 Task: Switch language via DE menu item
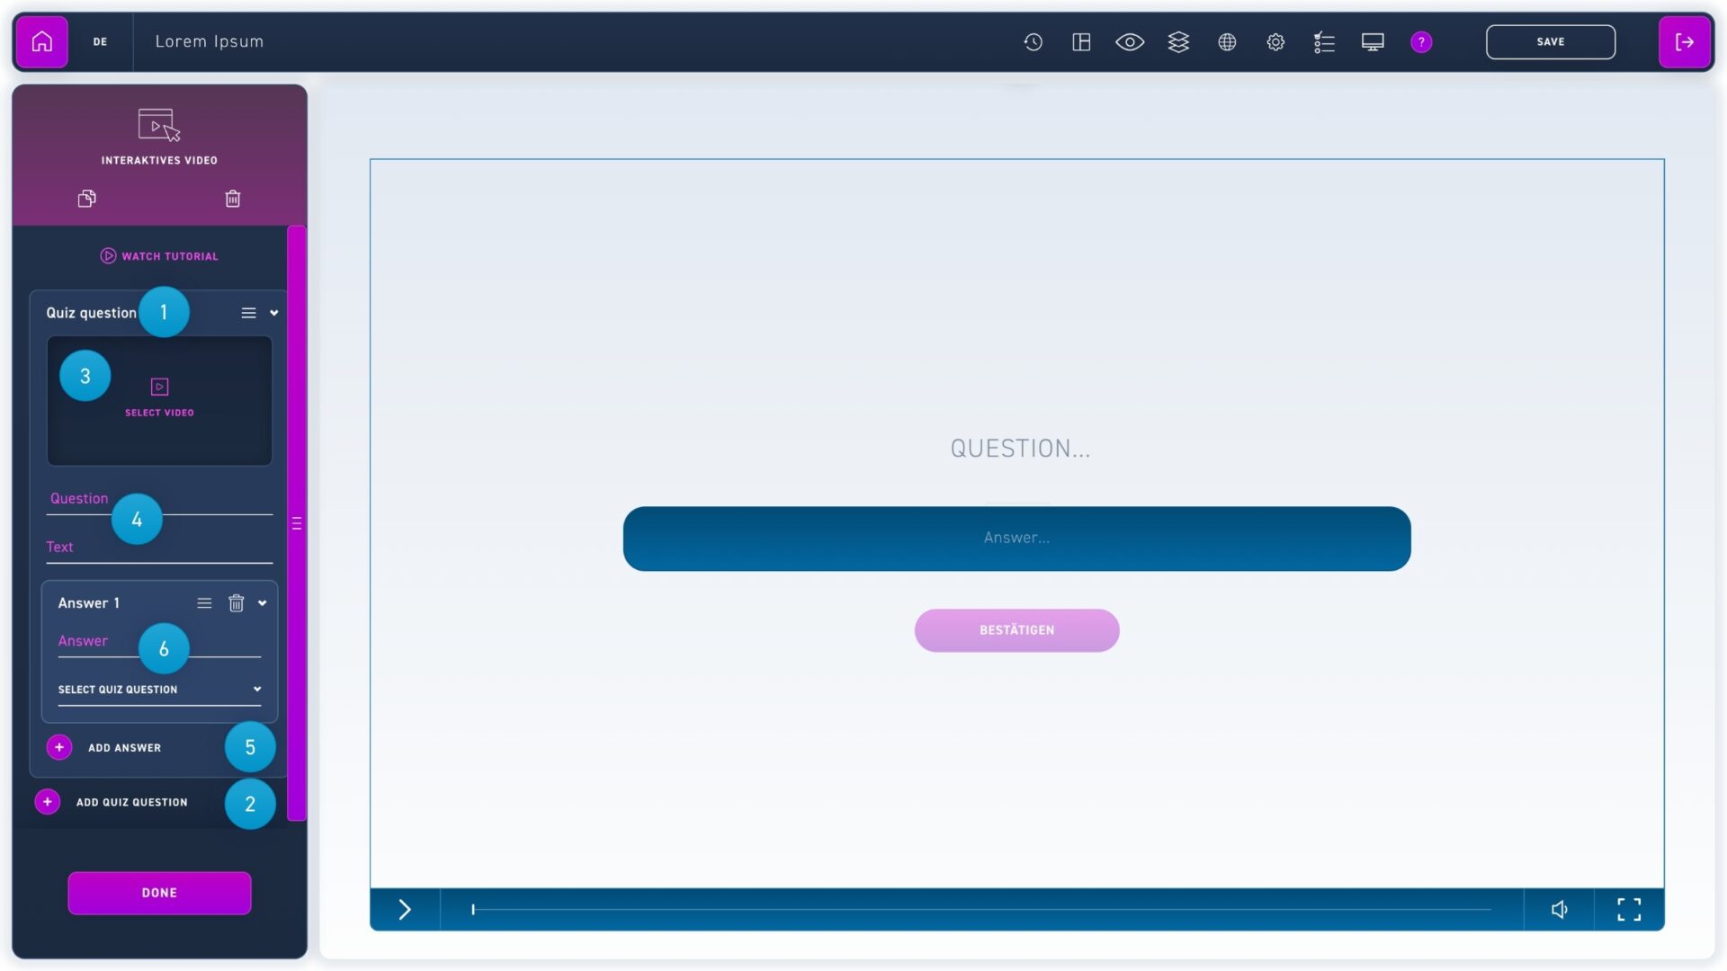[x=100, y=41]
